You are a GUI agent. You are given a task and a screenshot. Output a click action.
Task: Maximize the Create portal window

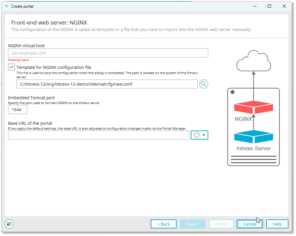[269, 6]
